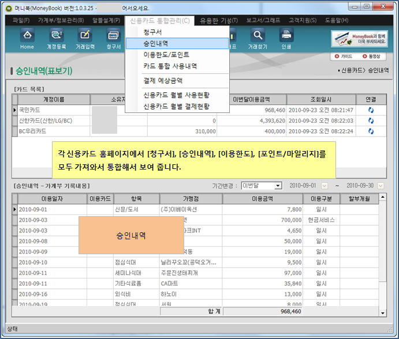Open the start date 2010-09-01 picker arrow
Screen dimensions: 399x339
(324, 186)
